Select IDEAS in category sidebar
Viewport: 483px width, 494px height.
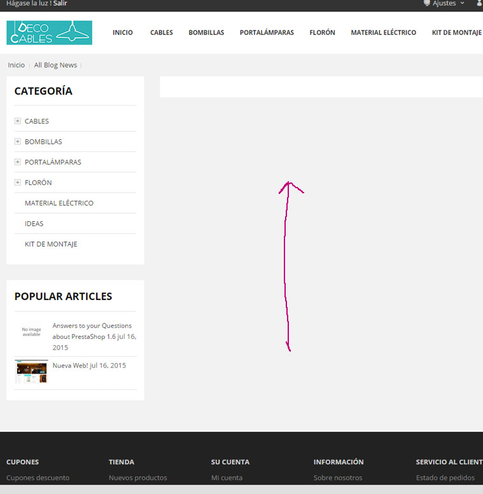pos(34,224)
